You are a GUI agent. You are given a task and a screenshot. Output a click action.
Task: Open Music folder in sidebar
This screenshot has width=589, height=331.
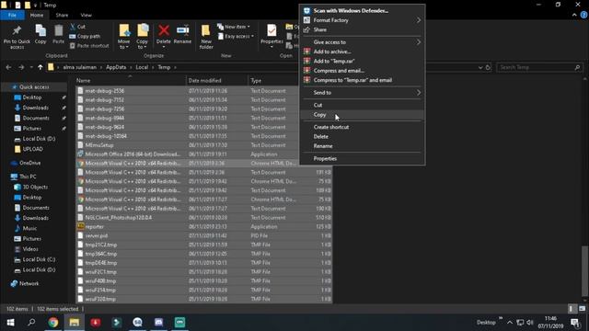(29, 228)
